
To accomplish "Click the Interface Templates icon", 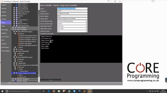I will [x=16, y=79].
